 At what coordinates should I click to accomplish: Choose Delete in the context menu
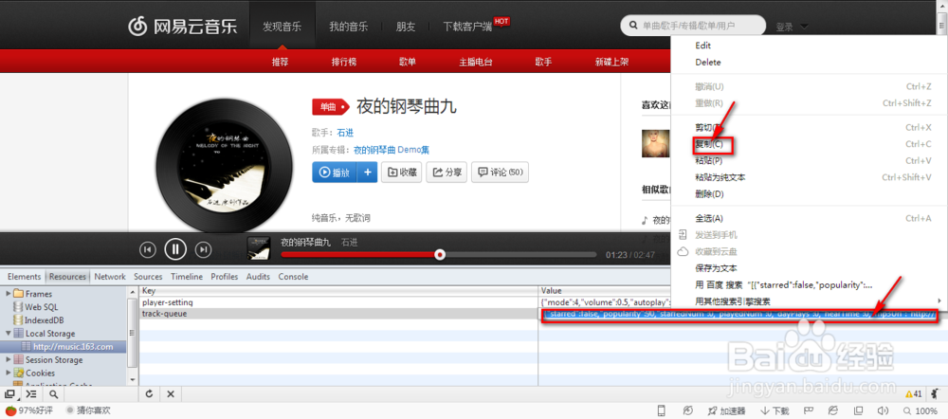pos(708,63)
